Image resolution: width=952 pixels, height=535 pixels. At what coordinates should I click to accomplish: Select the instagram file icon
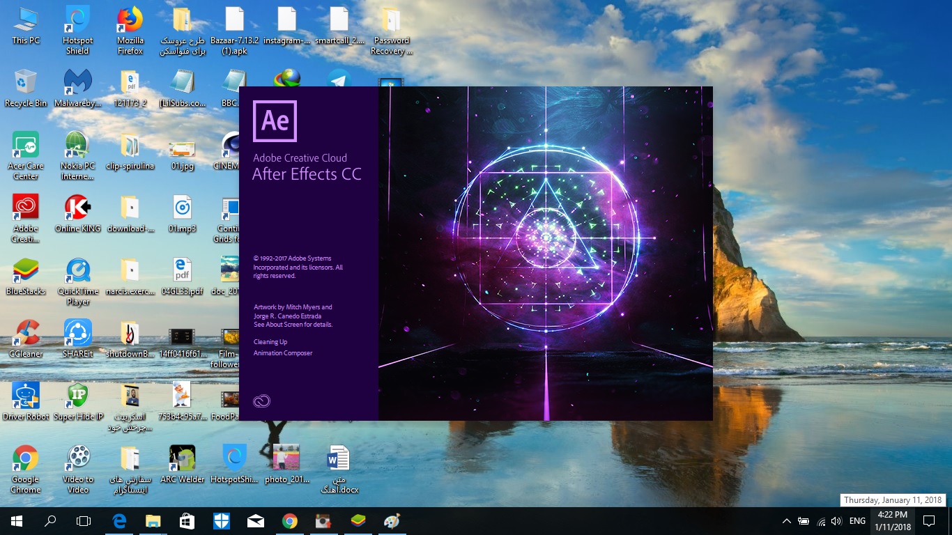[286, 26]
